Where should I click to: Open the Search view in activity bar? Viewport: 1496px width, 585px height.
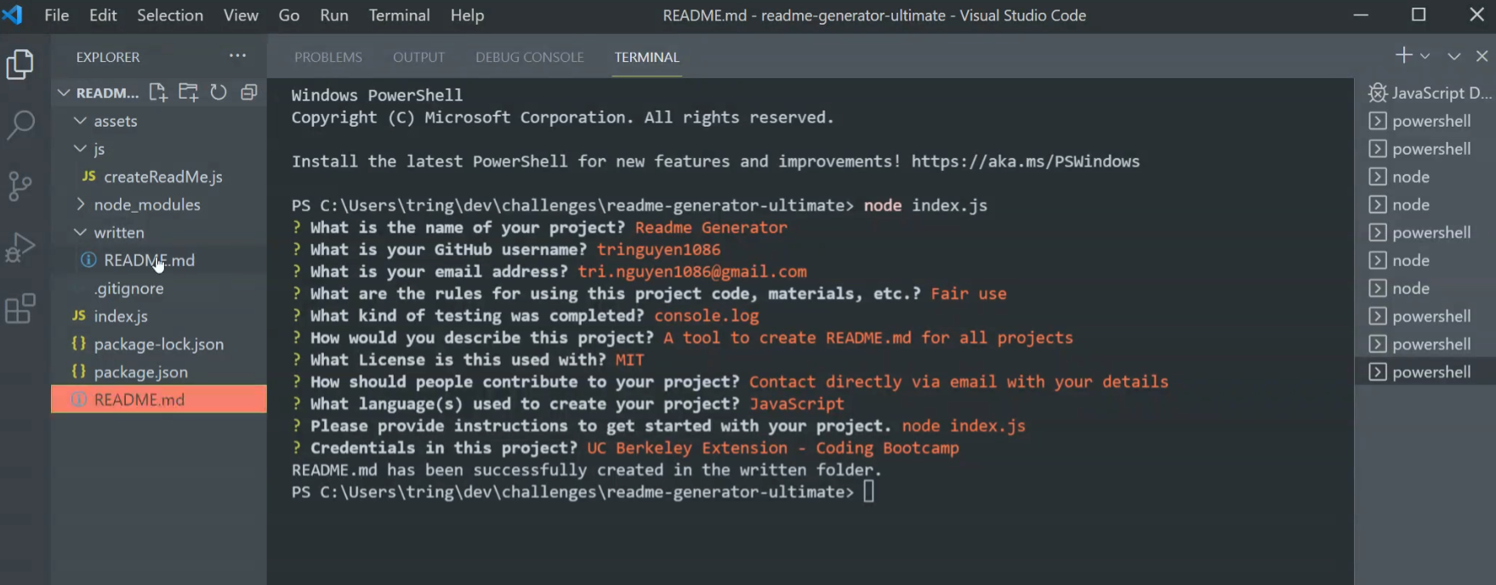tap(20, 125)
